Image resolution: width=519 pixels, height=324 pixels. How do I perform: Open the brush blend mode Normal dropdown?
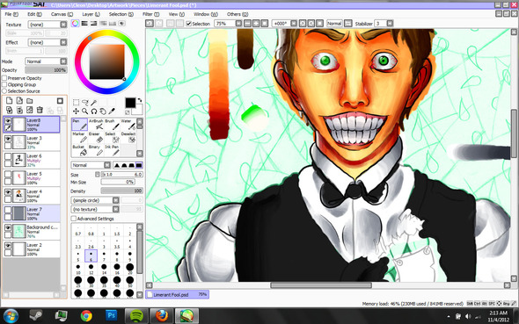107,165
